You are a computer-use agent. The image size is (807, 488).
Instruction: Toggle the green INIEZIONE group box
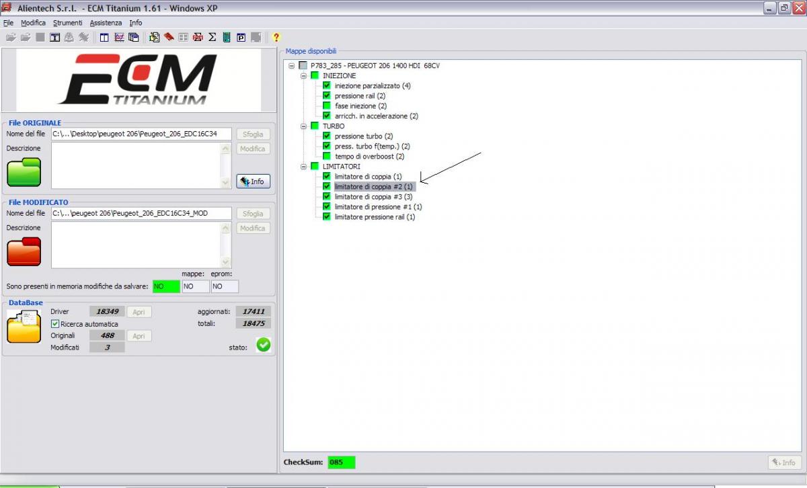point(315,76)
